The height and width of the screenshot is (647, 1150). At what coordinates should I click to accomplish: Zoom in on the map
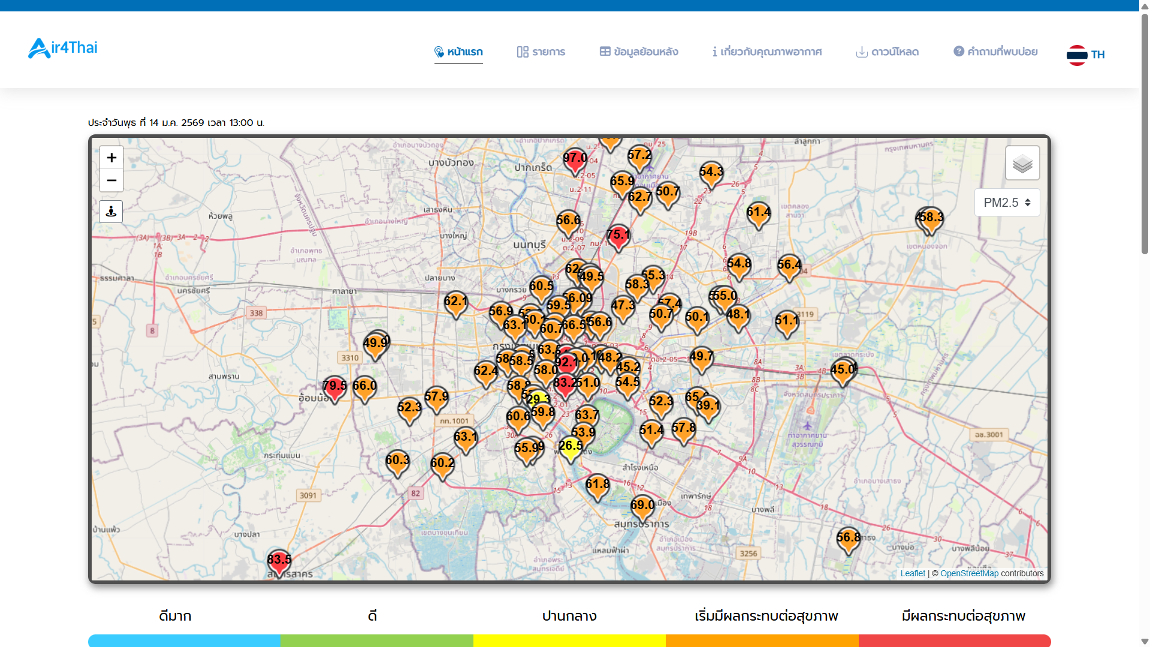pyautogui.click(x=111, y=158)
